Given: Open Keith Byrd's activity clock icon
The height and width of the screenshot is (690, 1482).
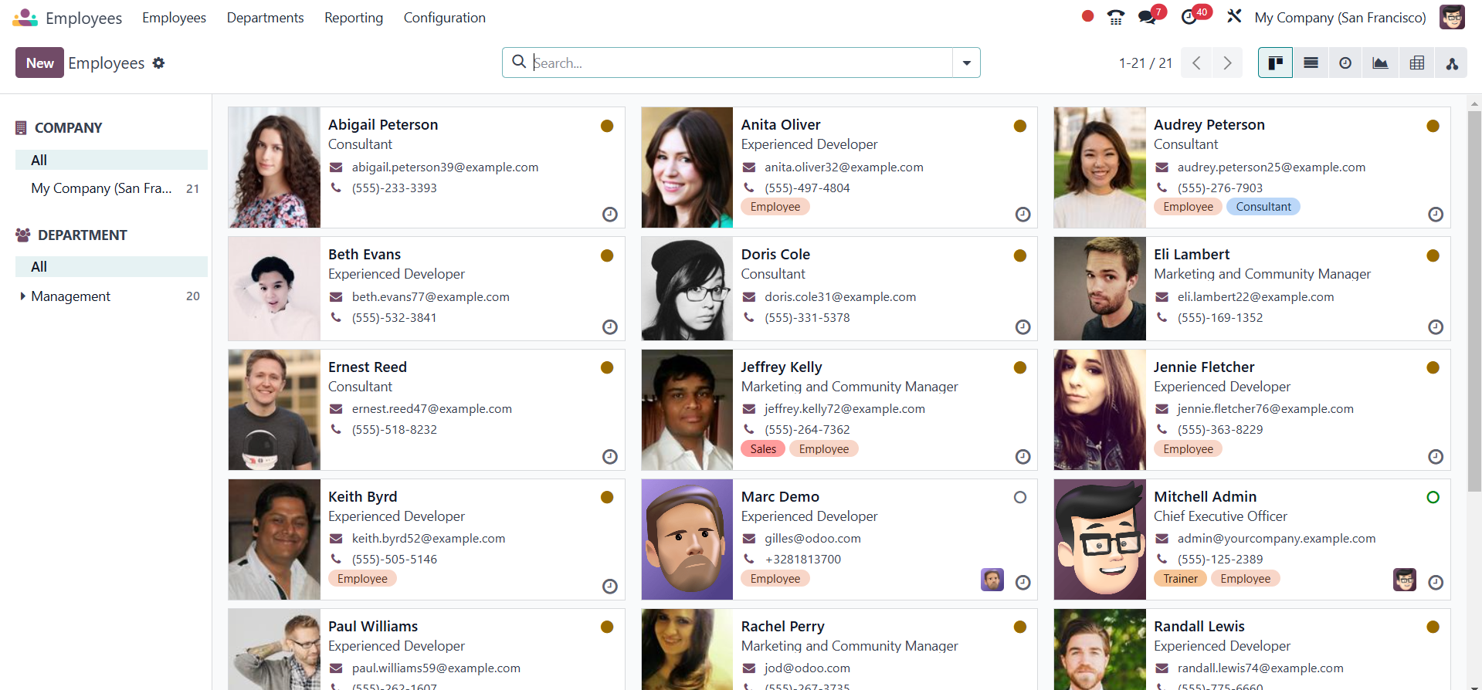Looking at the screenshot, I should 610,587.
